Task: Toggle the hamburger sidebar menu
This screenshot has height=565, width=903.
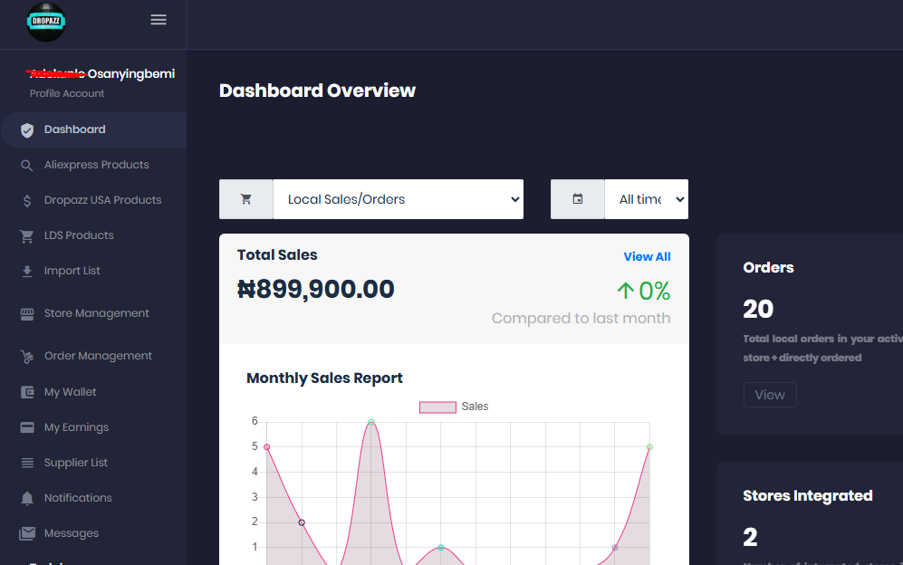Action: pos(159,20)
